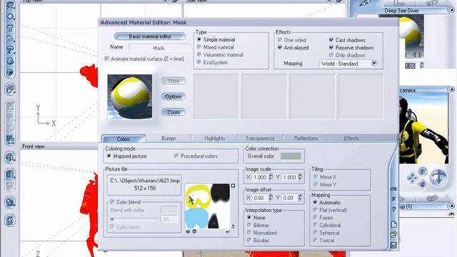The width and height of the screenshot is (457, 257).
Task: Toggle the Receive shadows checkbox
Action: point(331,47)
